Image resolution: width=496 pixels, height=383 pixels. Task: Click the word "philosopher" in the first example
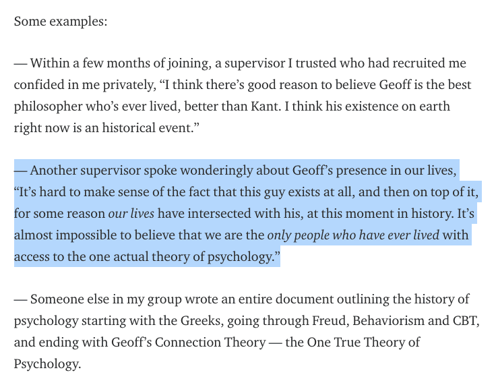pos(50,107)
